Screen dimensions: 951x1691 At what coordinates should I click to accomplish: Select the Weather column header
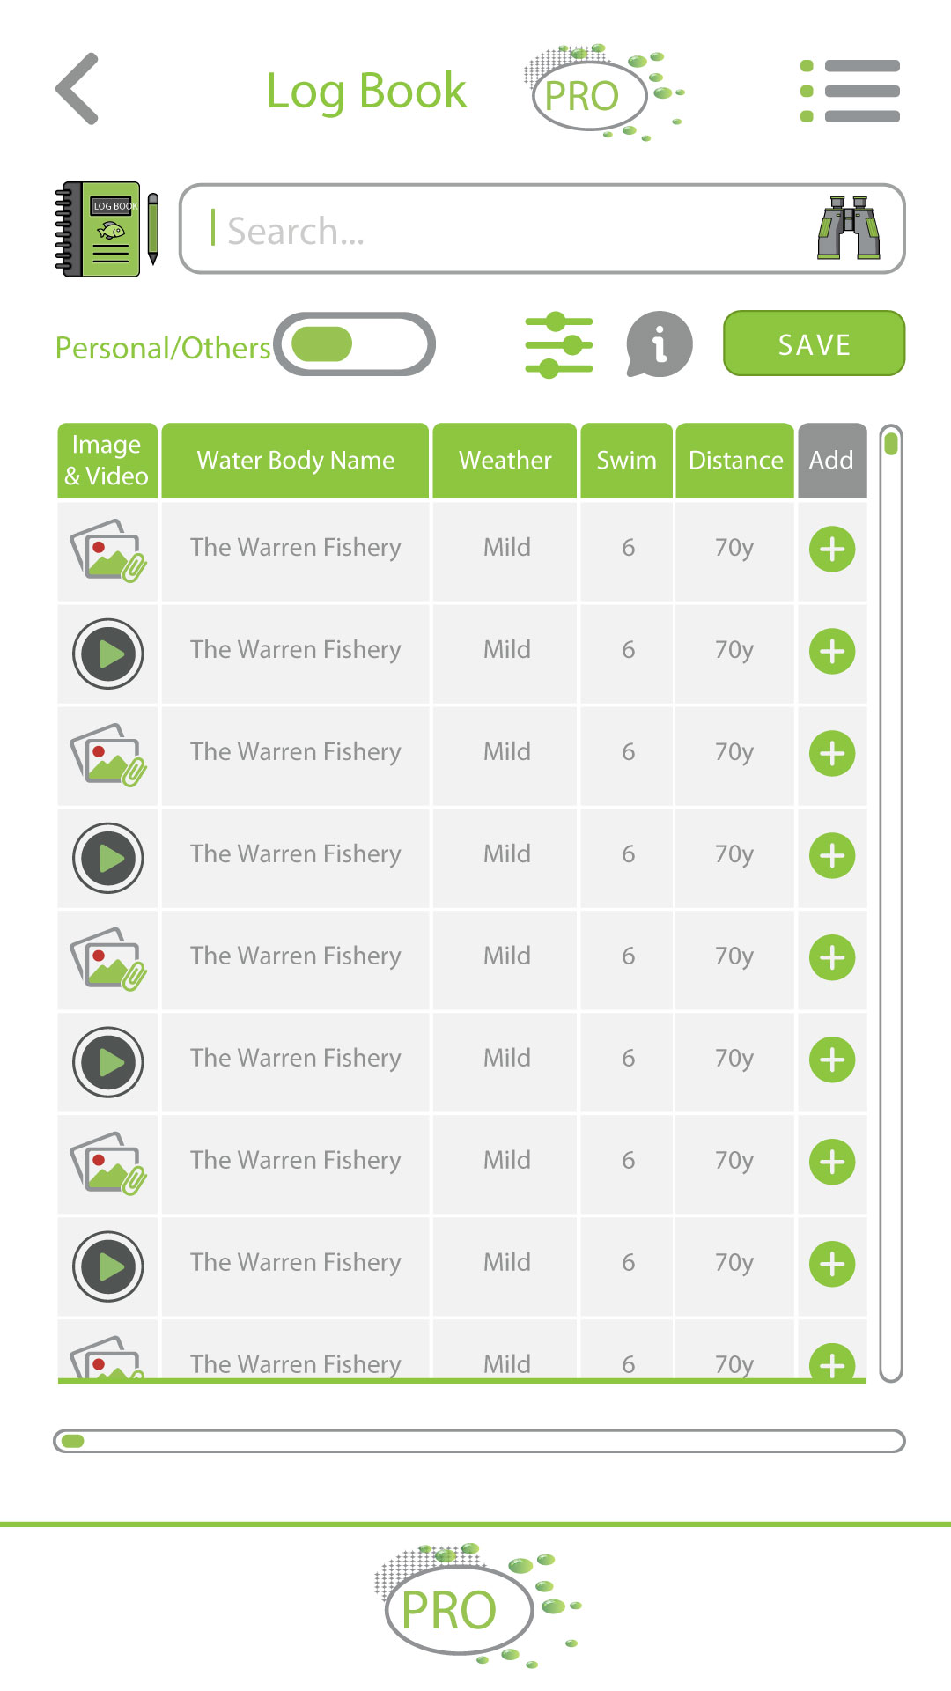coord(505,461)
